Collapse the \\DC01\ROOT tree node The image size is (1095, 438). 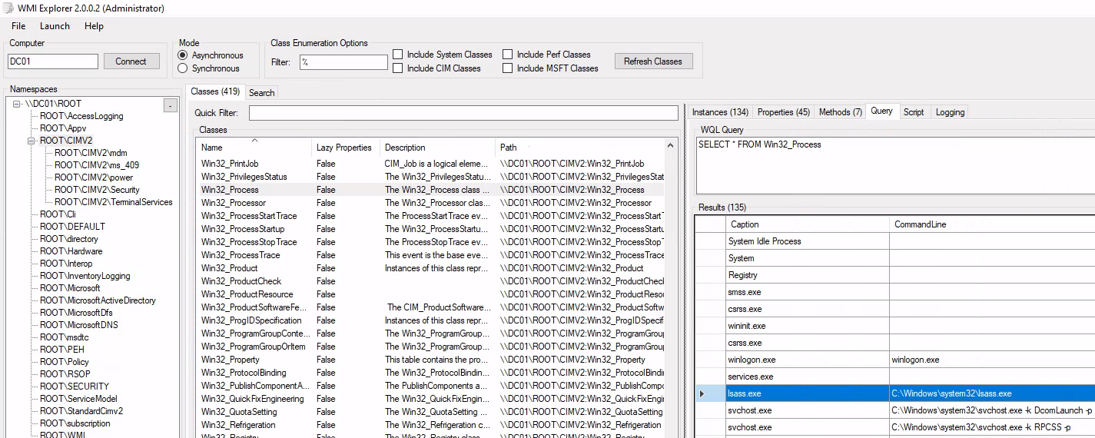pos(17,104)
